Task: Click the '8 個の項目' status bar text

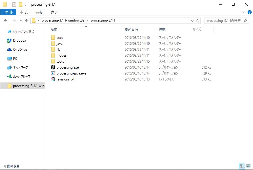Action: tap(12, 166)
